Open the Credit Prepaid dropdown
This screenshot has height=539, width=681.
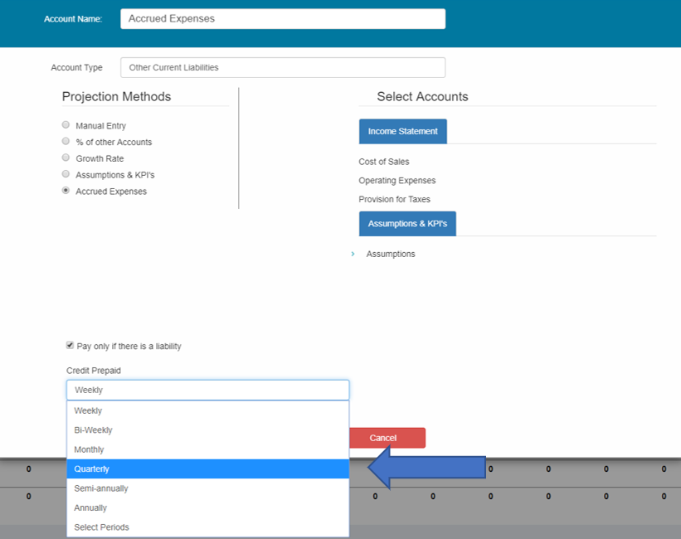(207, 390)
